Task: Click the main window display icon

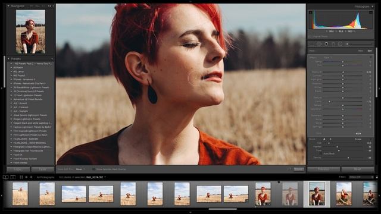Action: [5, 177]
